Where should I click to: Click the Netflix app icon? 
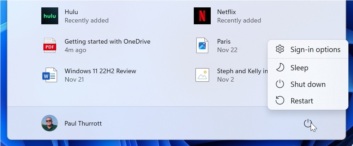[x=202, y=16]
